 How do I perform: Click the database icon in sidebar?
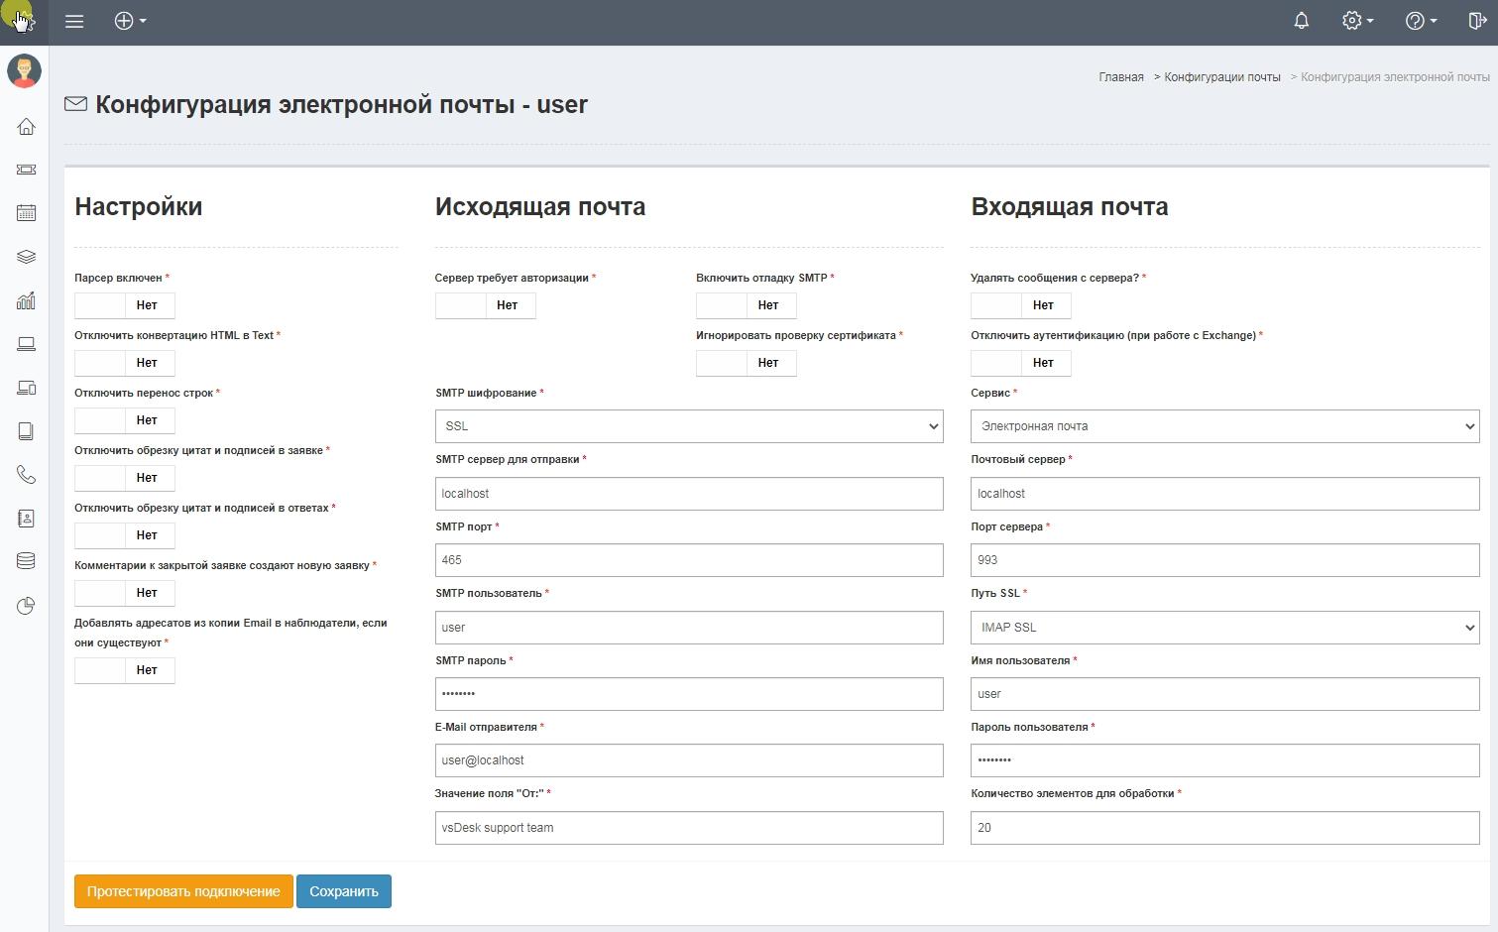pyautogui.click(x=26, y=561)
